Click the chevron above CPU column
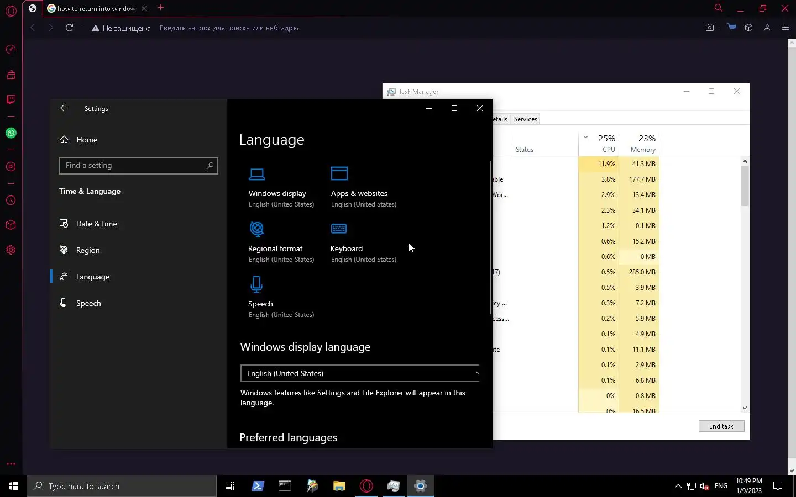Viewport: 796px width, 497px height. point(585,138)
